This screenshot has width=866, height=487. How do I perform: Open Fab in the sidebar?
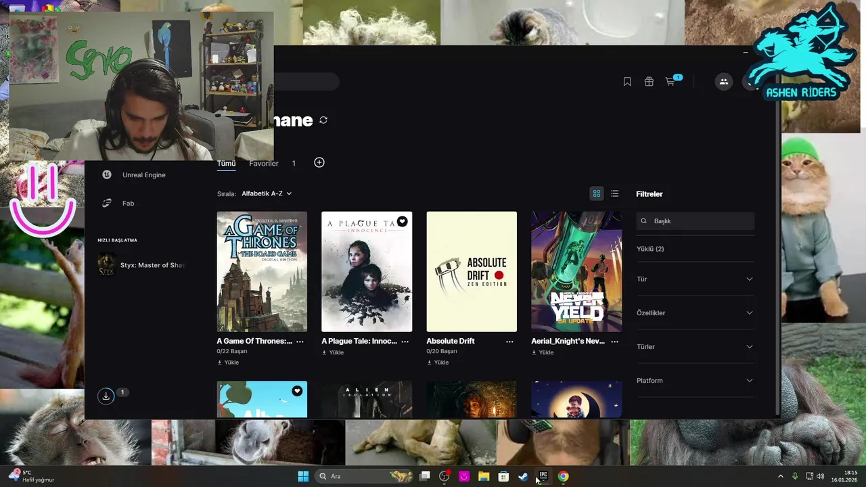[118, 203]
